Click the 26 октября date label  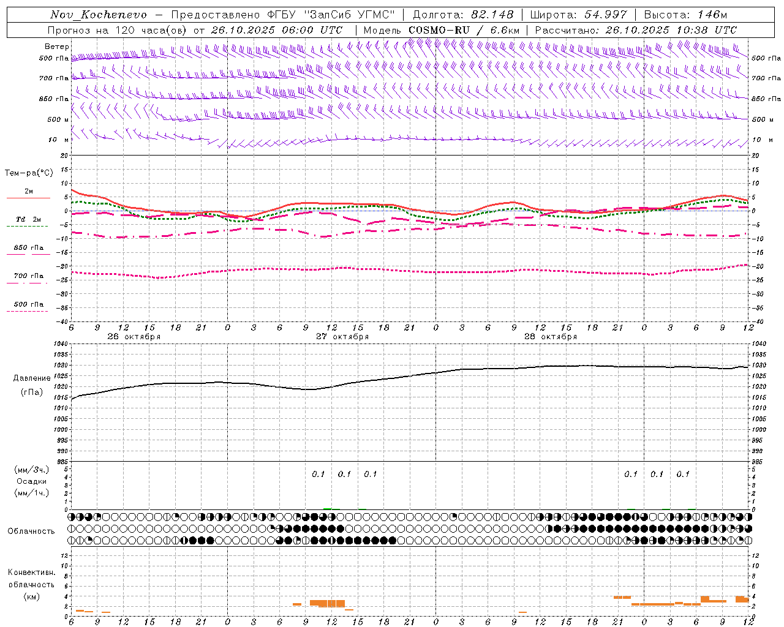134,337
